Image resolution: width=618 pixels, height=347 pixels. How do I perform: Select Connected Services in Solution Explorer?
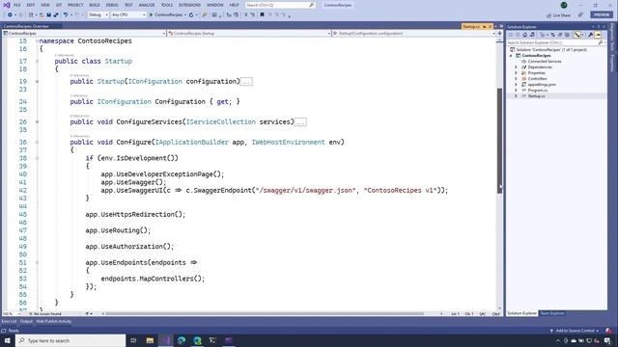545,62
